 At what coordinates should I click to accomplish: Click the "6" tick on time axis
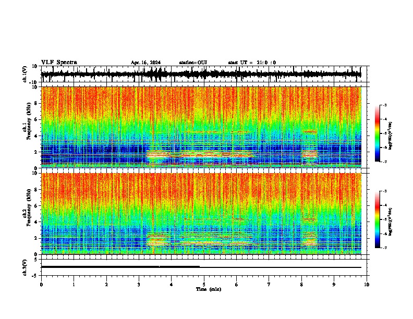(x=237, y=285)
